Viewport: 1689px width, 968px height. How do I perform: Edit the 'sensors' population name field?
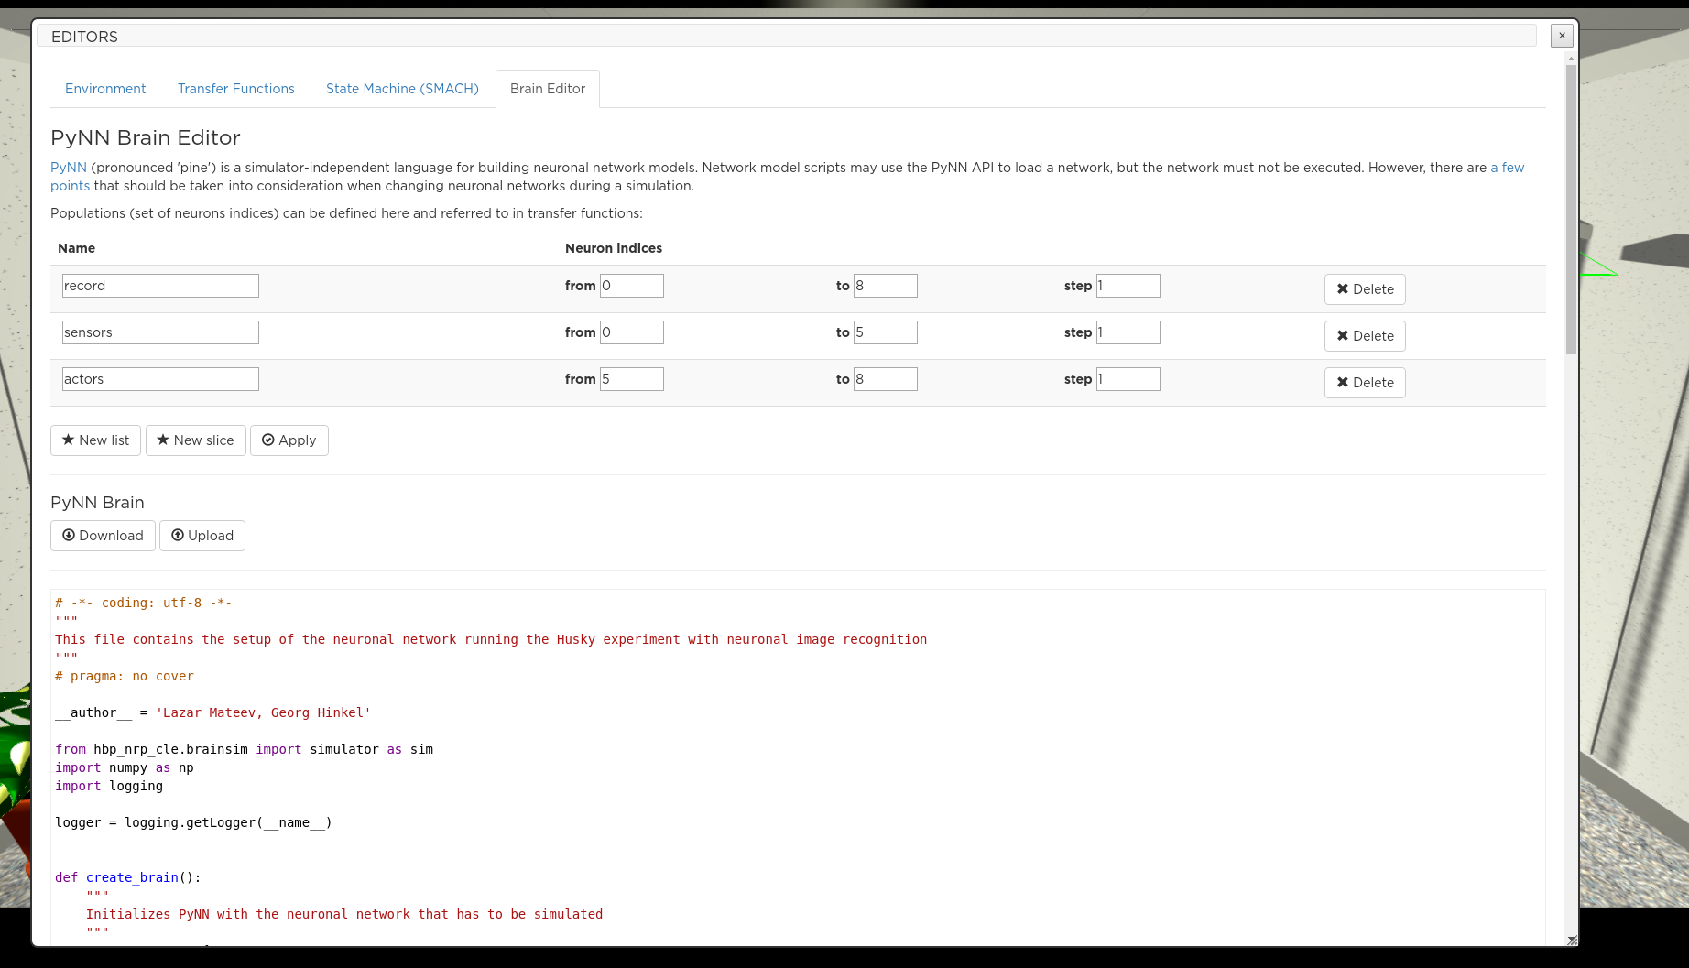pyautogui.click(x=160, y=332)
